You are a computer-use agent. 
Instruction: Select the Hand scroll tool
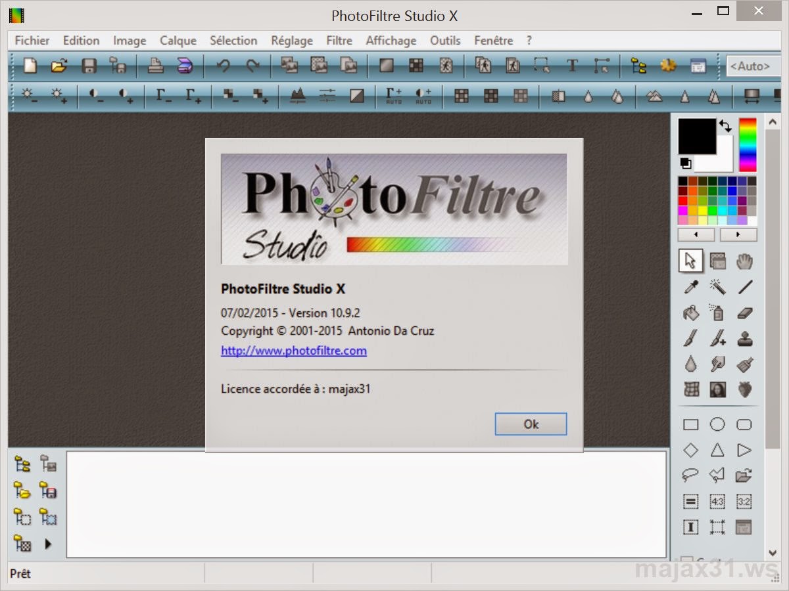(744, 261)
